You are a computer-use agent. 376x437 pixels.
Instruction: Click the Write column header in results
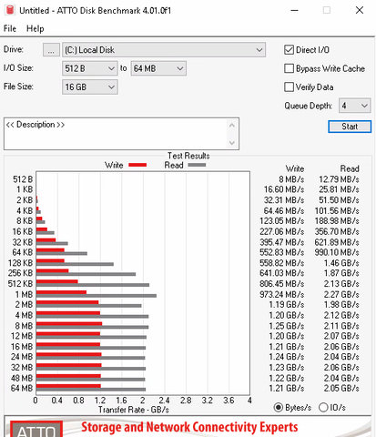(295, 168)
